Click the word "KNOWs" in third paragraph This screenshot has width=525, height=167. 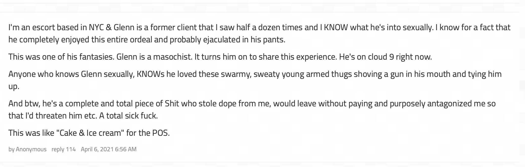tap(150, 74)
